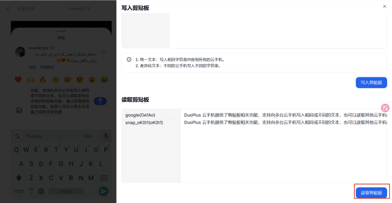
Task: Tap the Google G icon in suggestion bar
Action: [17, 136]
